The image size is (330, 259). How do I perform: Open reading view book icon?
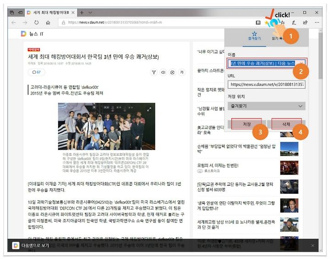click(x=258, y=22)
